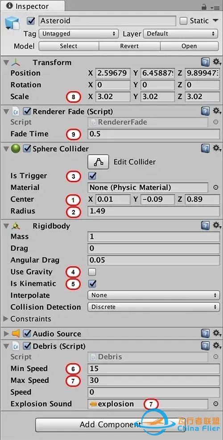The image size is (223, 440).
Task: Toggle the Static checkbox
Action: [183, 21]
